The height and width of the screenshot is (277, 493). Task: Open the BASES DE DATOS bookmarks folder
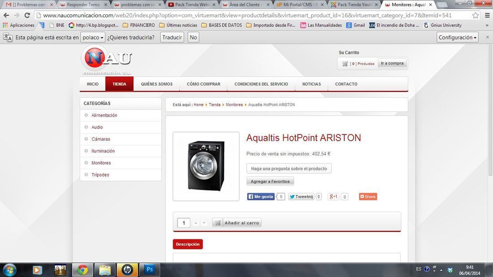[222, 25]
